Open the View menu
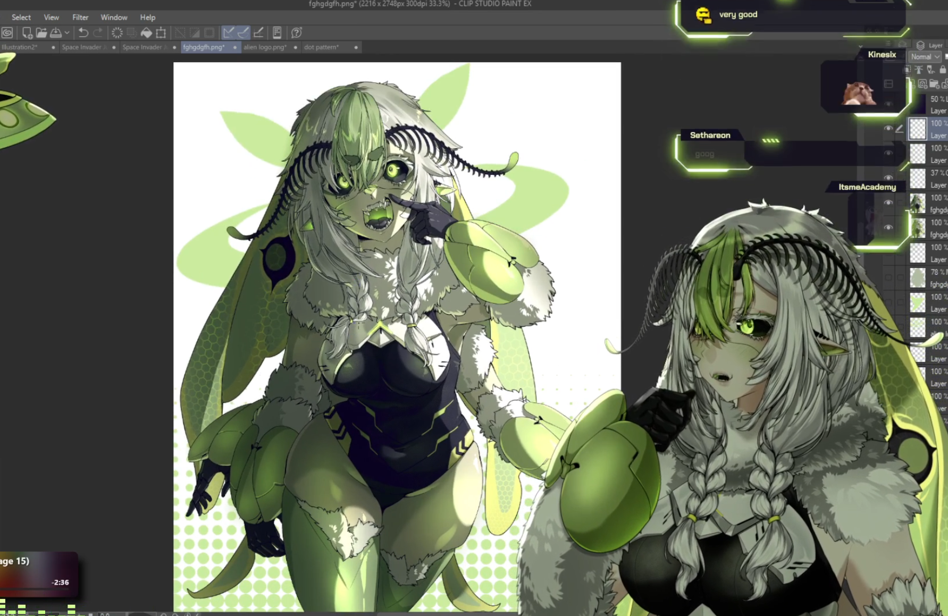Viewport: 948px width, 616px height. click(x=52, y=18)
